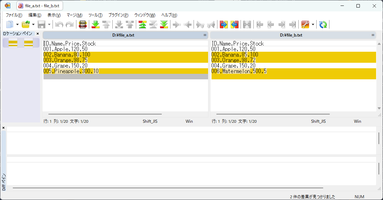
Task: Click the Options wrench icon
Action: click(305, 24)
